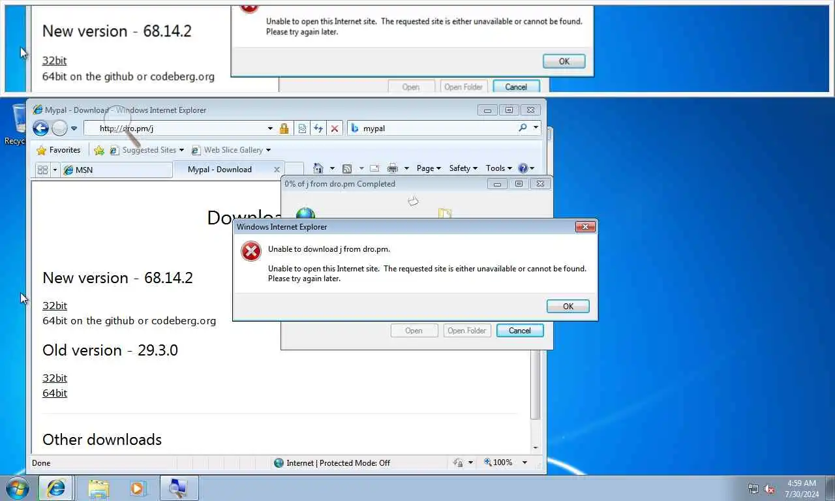Screen dimensions: 835x501
Task: Click Internet Protected Mode zone status
Action: point(332,463)
